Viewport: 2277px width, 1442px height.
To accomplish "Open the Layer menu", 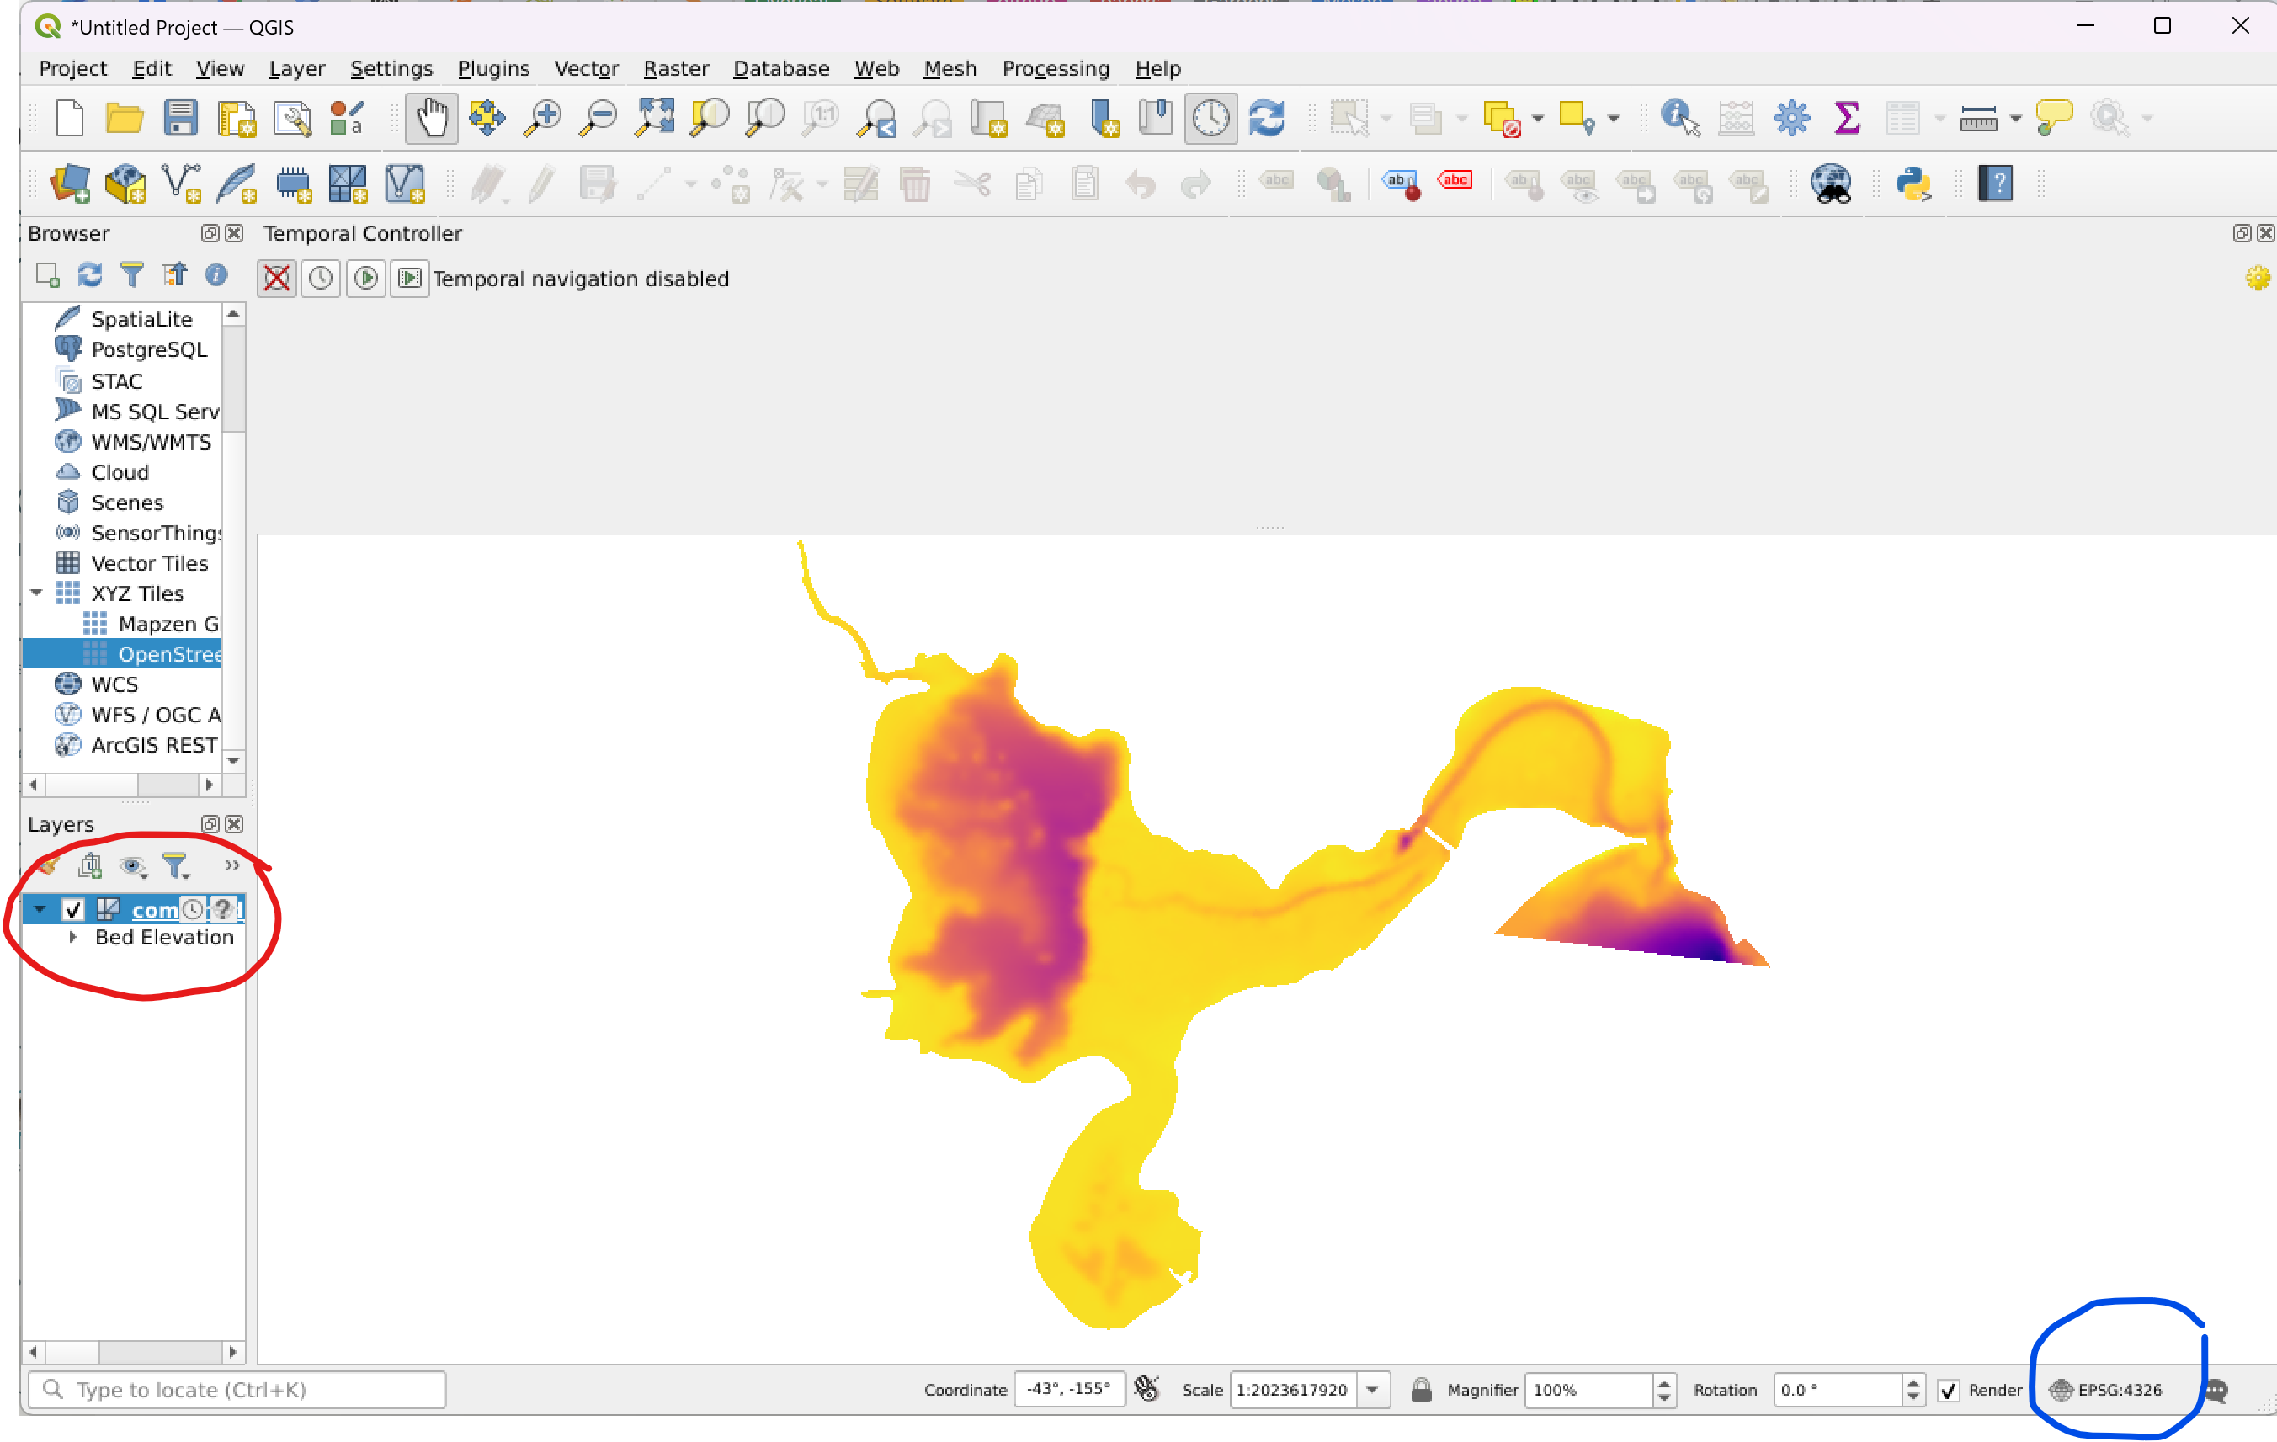I will point(296,68).
